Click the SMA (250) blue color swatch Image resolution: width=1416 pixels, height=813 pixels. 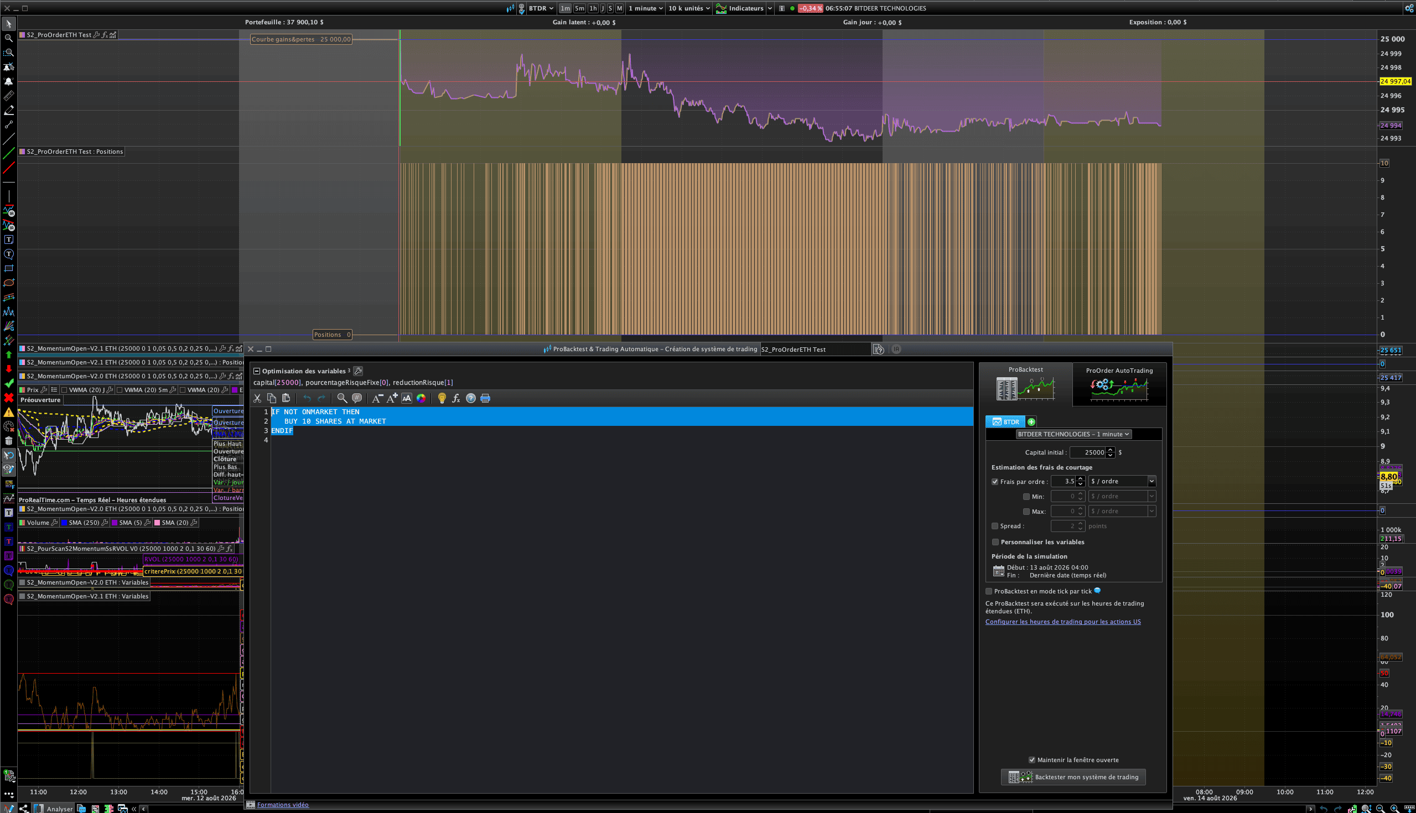tap(64, 523)
